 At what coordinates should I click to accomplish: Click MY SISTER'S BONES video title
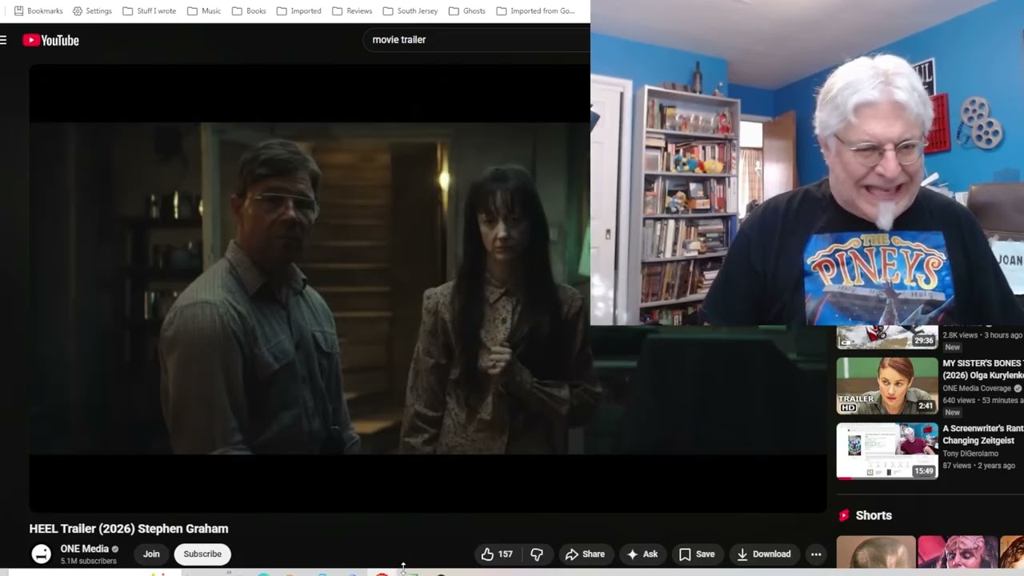point(982,369)
